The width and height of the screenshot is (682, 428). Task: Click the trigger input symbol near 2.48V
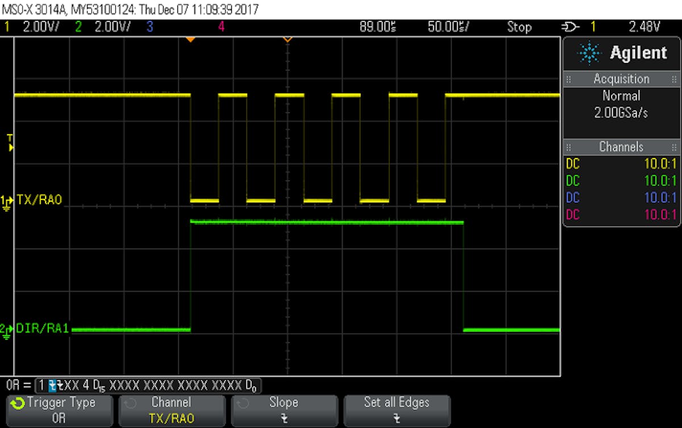coord(571,26)
